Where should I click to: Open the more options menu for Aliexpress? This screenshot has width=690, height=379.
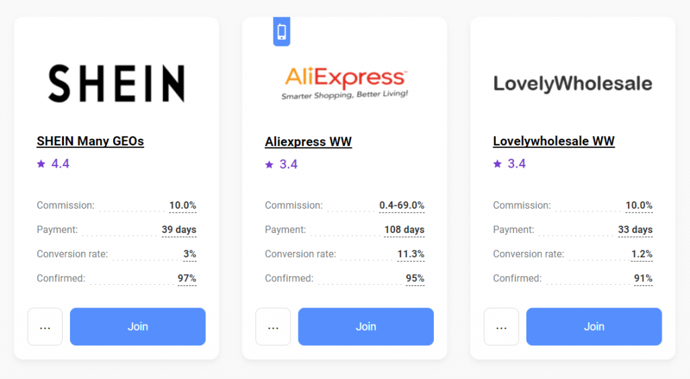pyautogui.click(x=273, y=327)
